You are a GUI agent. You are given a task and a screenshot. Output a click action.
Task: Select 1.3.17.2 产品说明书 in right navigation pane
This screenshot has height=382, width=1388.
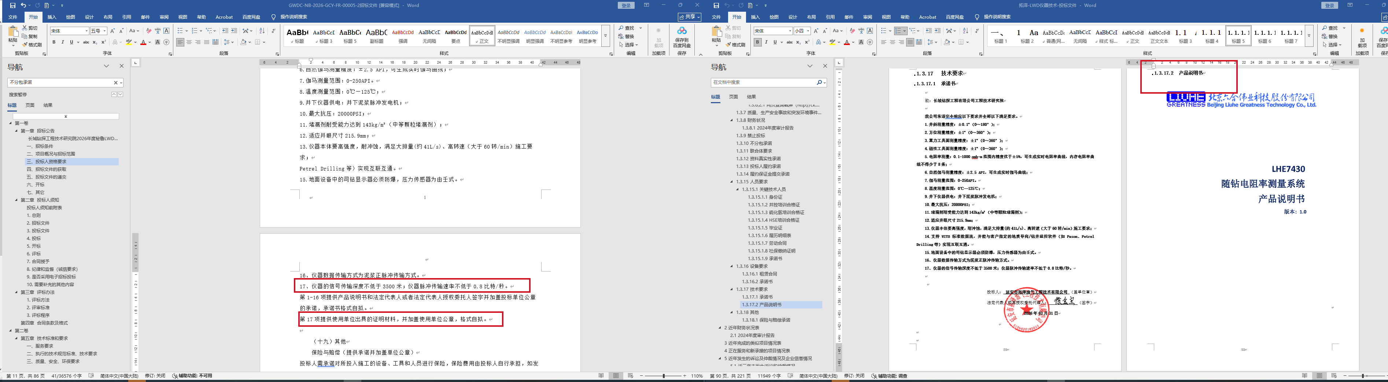pos(781,304)
